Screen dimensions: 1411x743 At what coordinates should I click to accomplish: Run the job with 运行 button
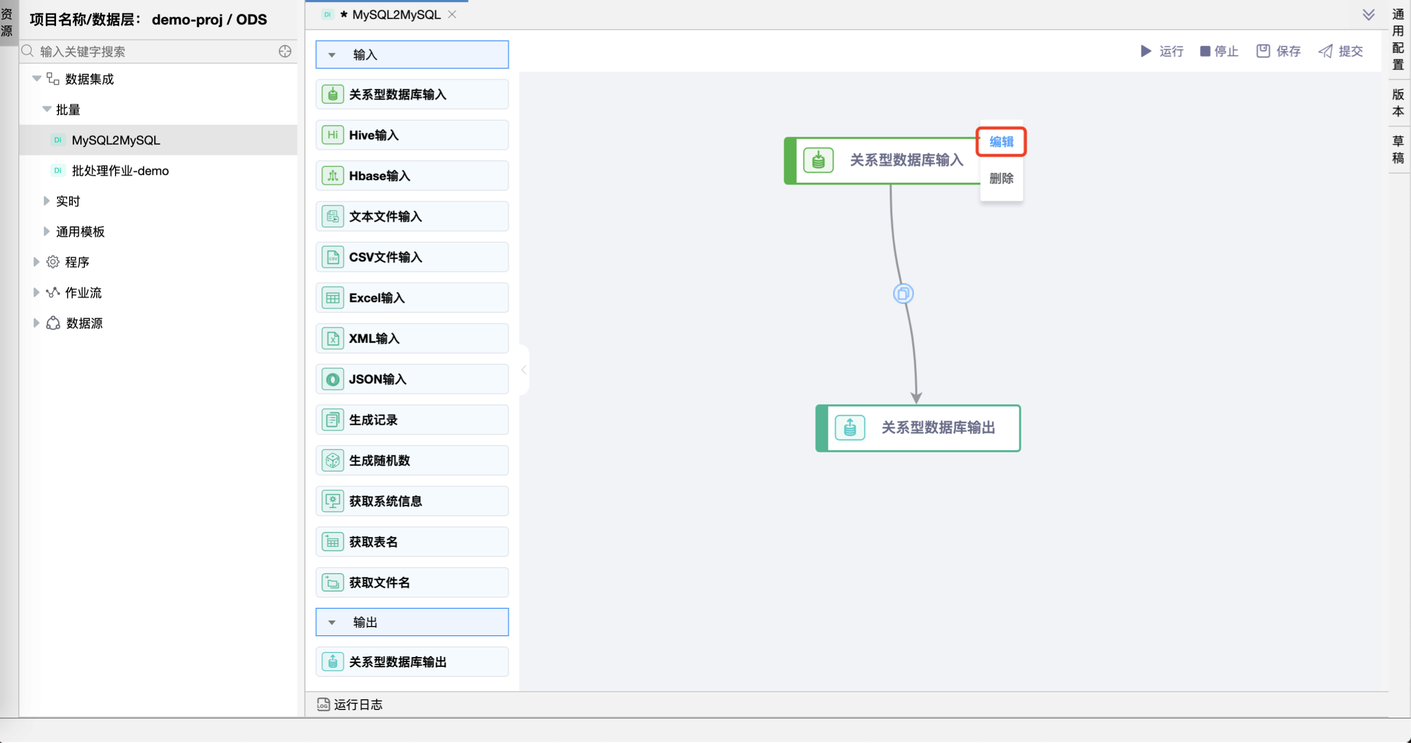pos(1162,51)
